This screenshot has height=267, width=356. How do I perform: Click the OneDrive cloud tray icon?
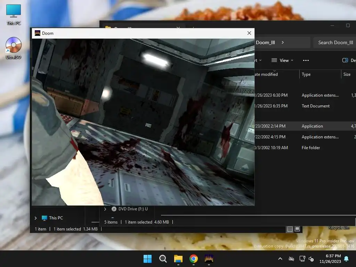pos(291,259)
